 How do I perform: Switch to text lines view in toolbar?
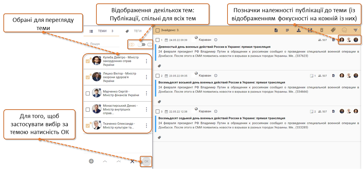(287, 30)
